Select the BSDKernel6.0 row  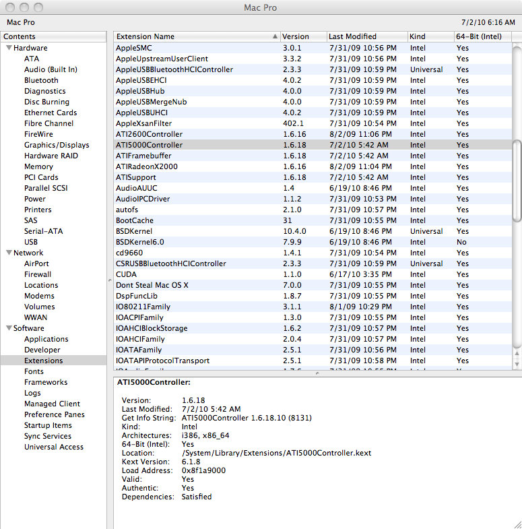(x=313, y=242)
